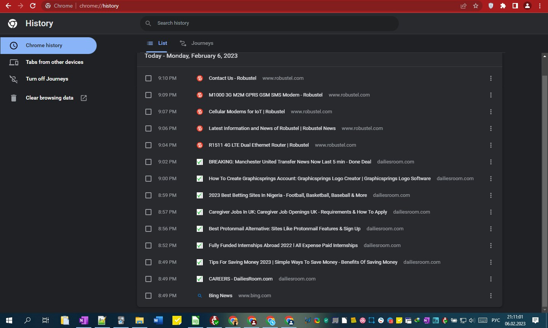
Task: Click into the Search history field
Action: point(269,23)
